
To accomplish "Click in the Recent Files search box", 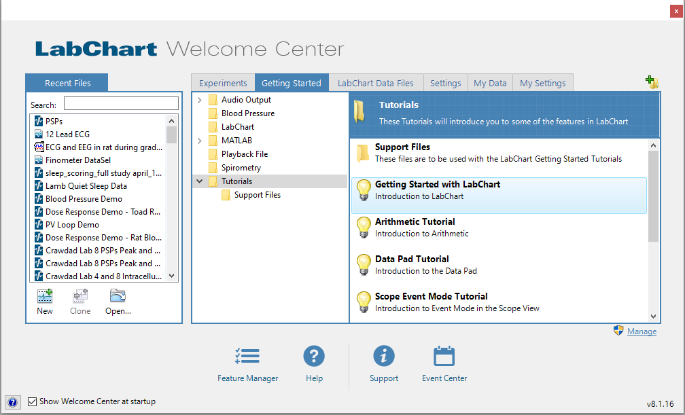I will (121, 104).
